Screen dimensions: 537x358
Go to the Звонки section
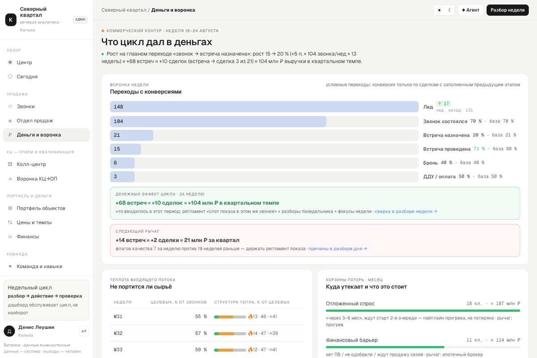point(47,107)
